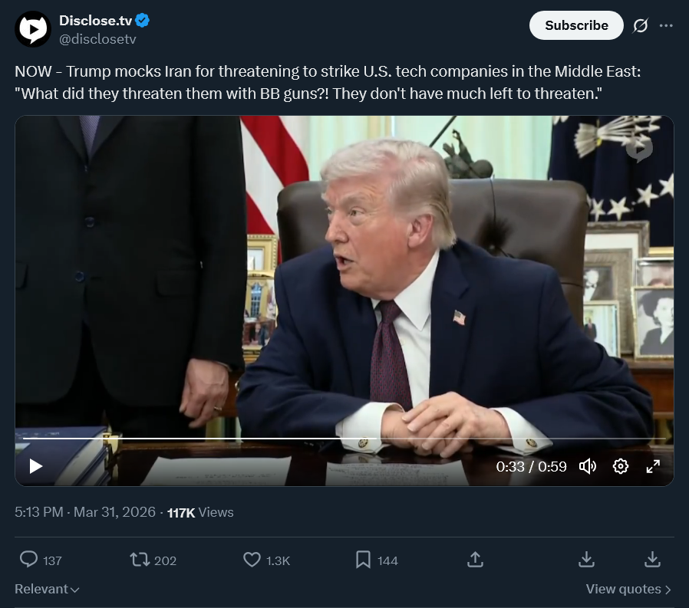Click the post timestamp 5:13 PM
The width and height of the screenshot is (689, 608).
point(38,512)
